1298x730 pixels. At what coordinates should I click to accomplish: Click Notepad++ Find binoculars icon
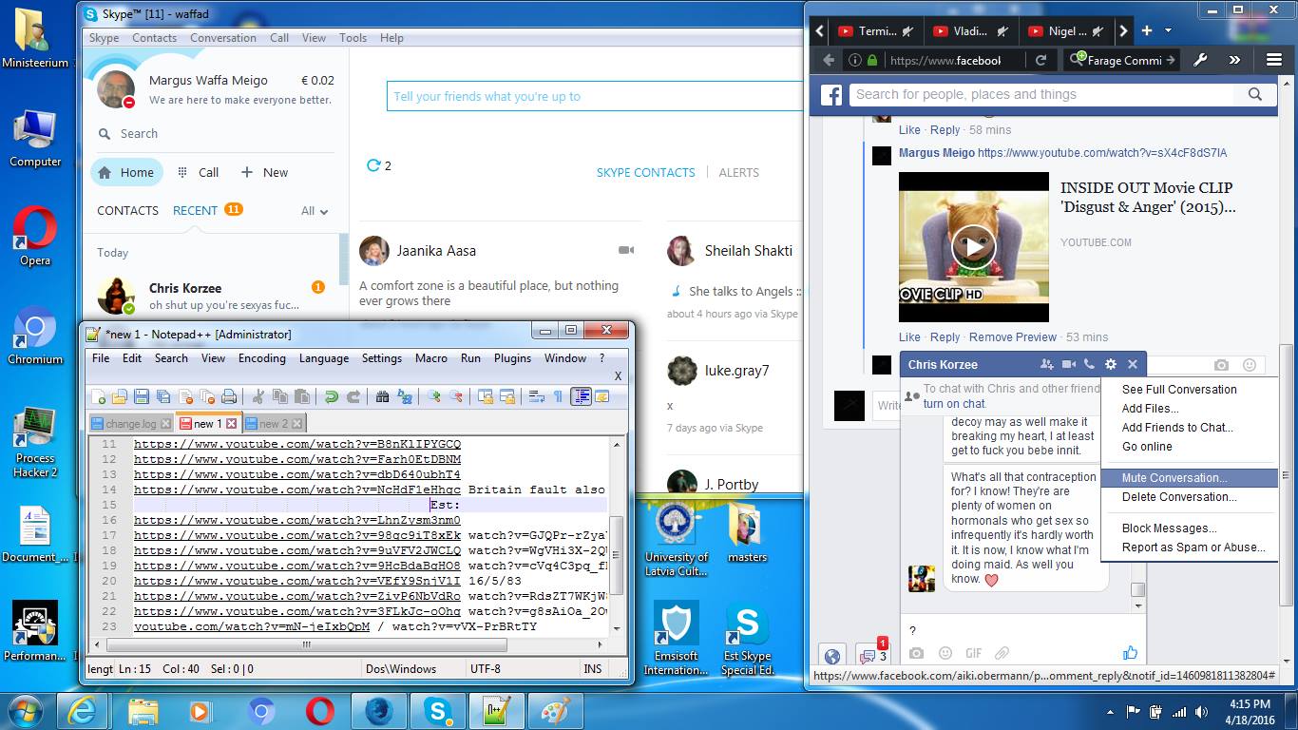point(382,396)
